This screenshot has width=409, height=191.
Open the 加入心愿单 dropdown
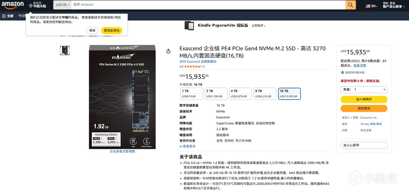[364, 145]
